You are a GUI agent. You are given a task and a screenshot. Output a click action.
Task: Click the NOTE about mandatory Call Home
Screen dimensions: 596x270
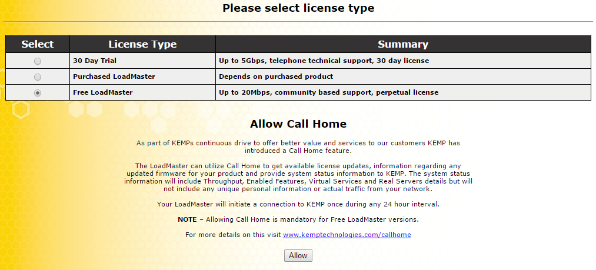(298, 219)
